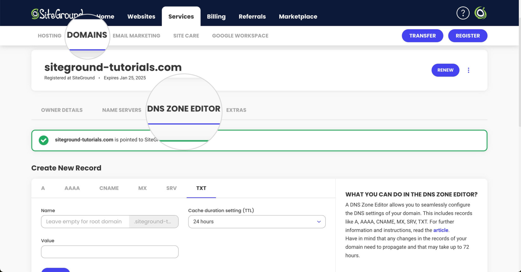The image size is (521, 272).
Task: Switch to the Google Workspace sub-tab
Action: [x=240, y=36]
